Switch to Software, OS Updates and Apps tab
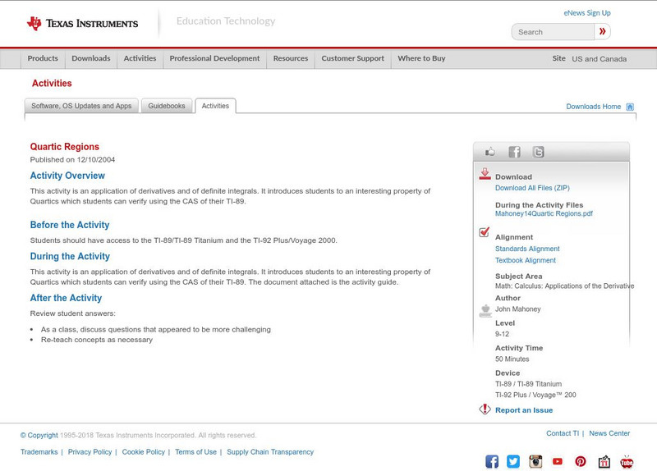 [81, 106]
